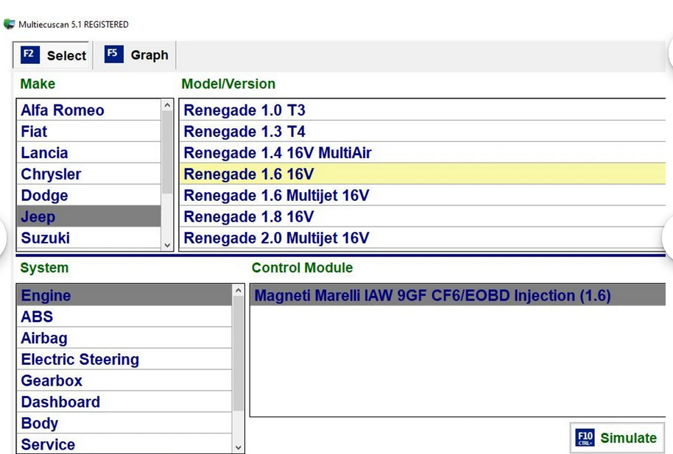The image size is (673, 454).
Task: Choose Chrysler in Make list
Action: [89, 174]
